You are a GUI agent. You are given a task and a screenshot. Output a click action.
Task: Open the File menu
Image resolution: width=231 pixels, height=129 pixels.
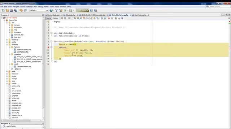[x=2, y=6]
